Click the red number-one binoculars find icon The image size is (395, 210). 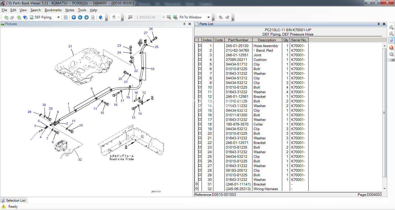(x=392, y=48)
